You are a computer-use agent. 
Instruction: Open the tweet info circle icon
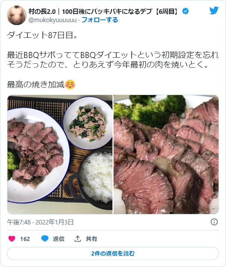pyautogui.click(x=214, y=222)
